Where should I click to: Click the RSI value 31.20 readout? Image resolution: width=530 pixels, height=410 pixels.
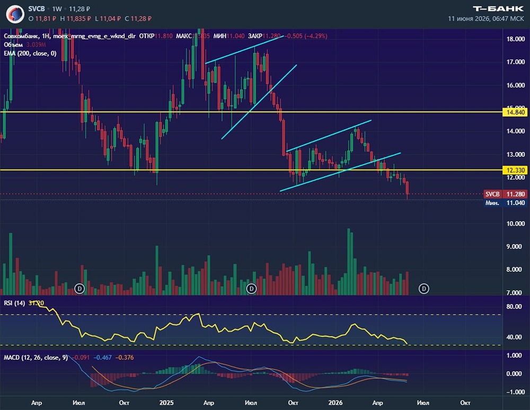coord(36,303)
